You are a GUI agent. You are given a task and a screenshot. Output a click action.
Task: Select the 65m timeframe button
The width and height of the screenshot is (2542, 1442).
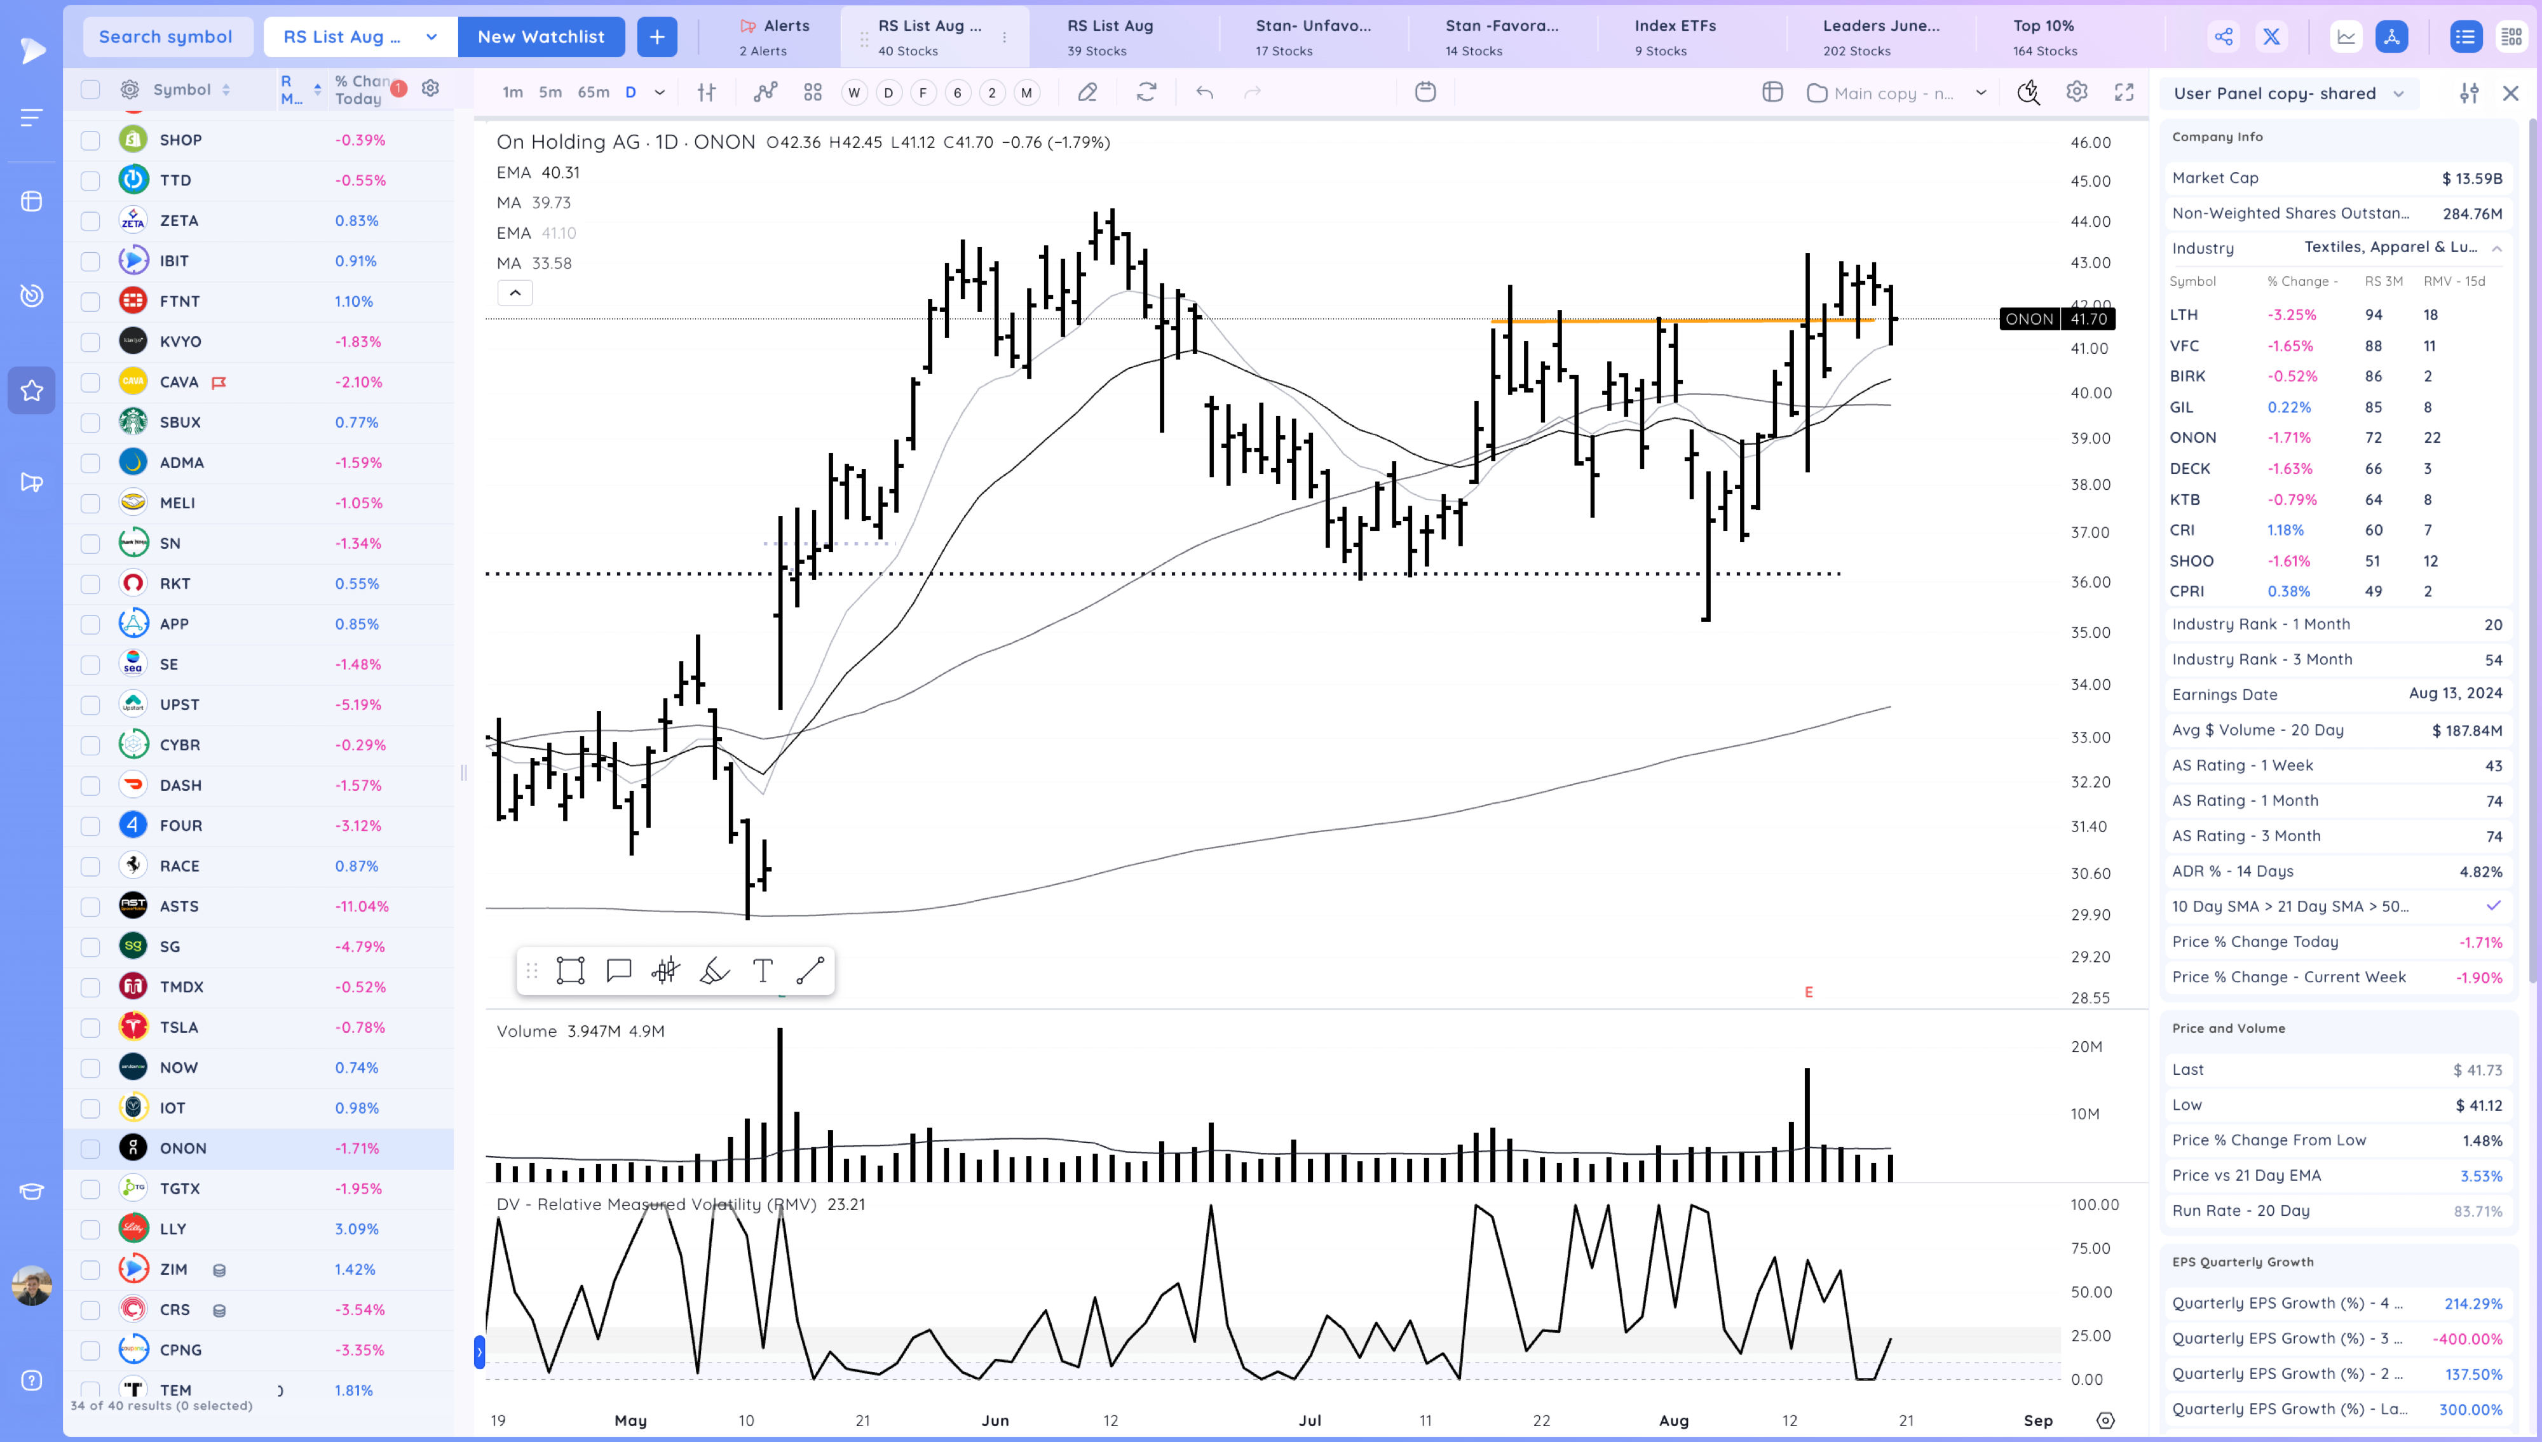pos(592,92)
